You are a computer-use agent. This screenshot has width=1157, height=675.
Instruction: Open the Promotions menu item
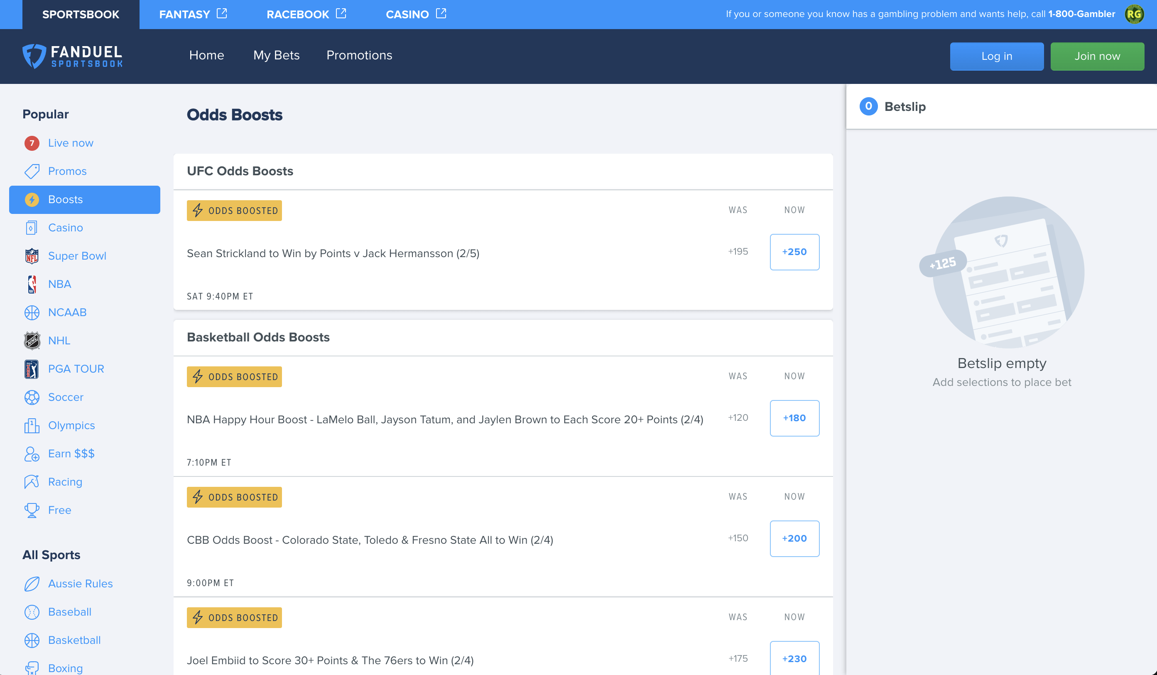click(x=360, y=56)
